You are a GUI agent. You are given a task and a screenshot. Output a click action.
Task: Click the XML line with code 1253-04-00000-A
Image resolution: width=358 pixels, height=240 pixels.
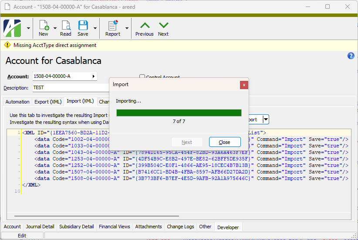pyautogui.click(x=191, y=159)
